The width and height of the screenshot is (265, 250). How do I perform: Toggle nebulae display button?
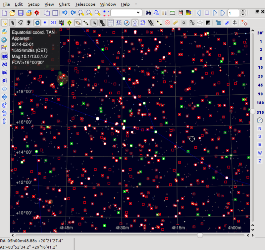click(12, 22)
